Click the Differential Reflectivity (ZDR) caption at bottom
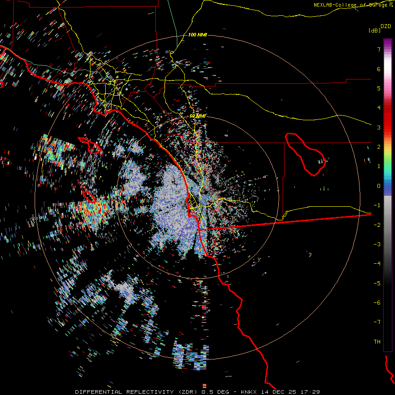 coord(197,392)
